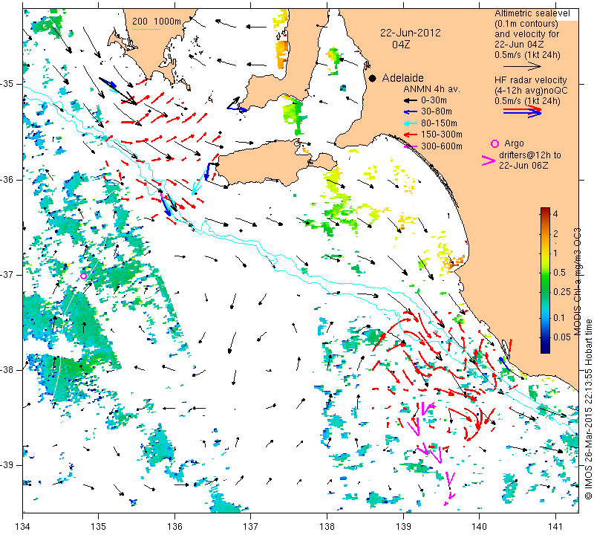Click the IMOS copyright timestamp text
594x535 pixels.
point(588,409)
